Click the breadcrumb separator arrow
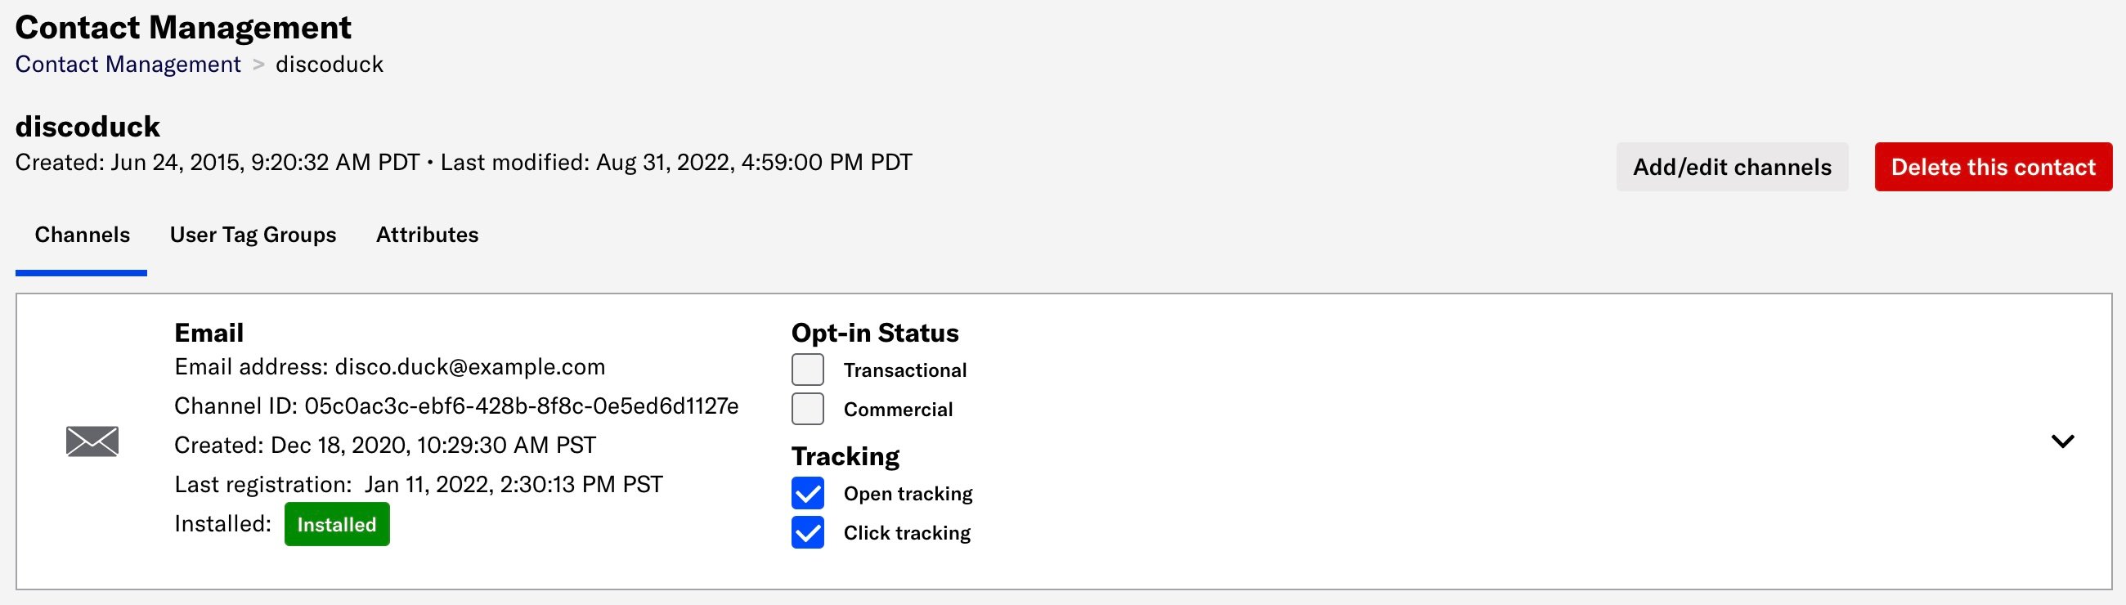Screen dimensions: 2126x605 tap(258, 65)
